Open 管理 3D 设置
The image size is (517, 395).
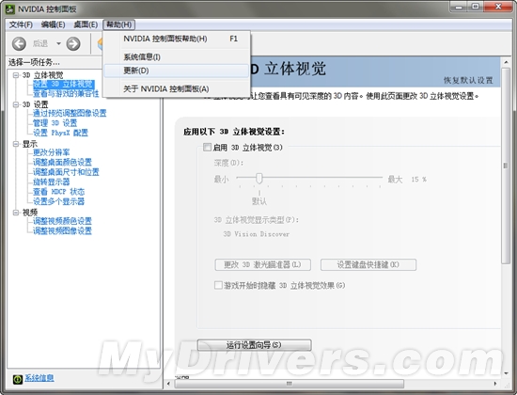55,123
